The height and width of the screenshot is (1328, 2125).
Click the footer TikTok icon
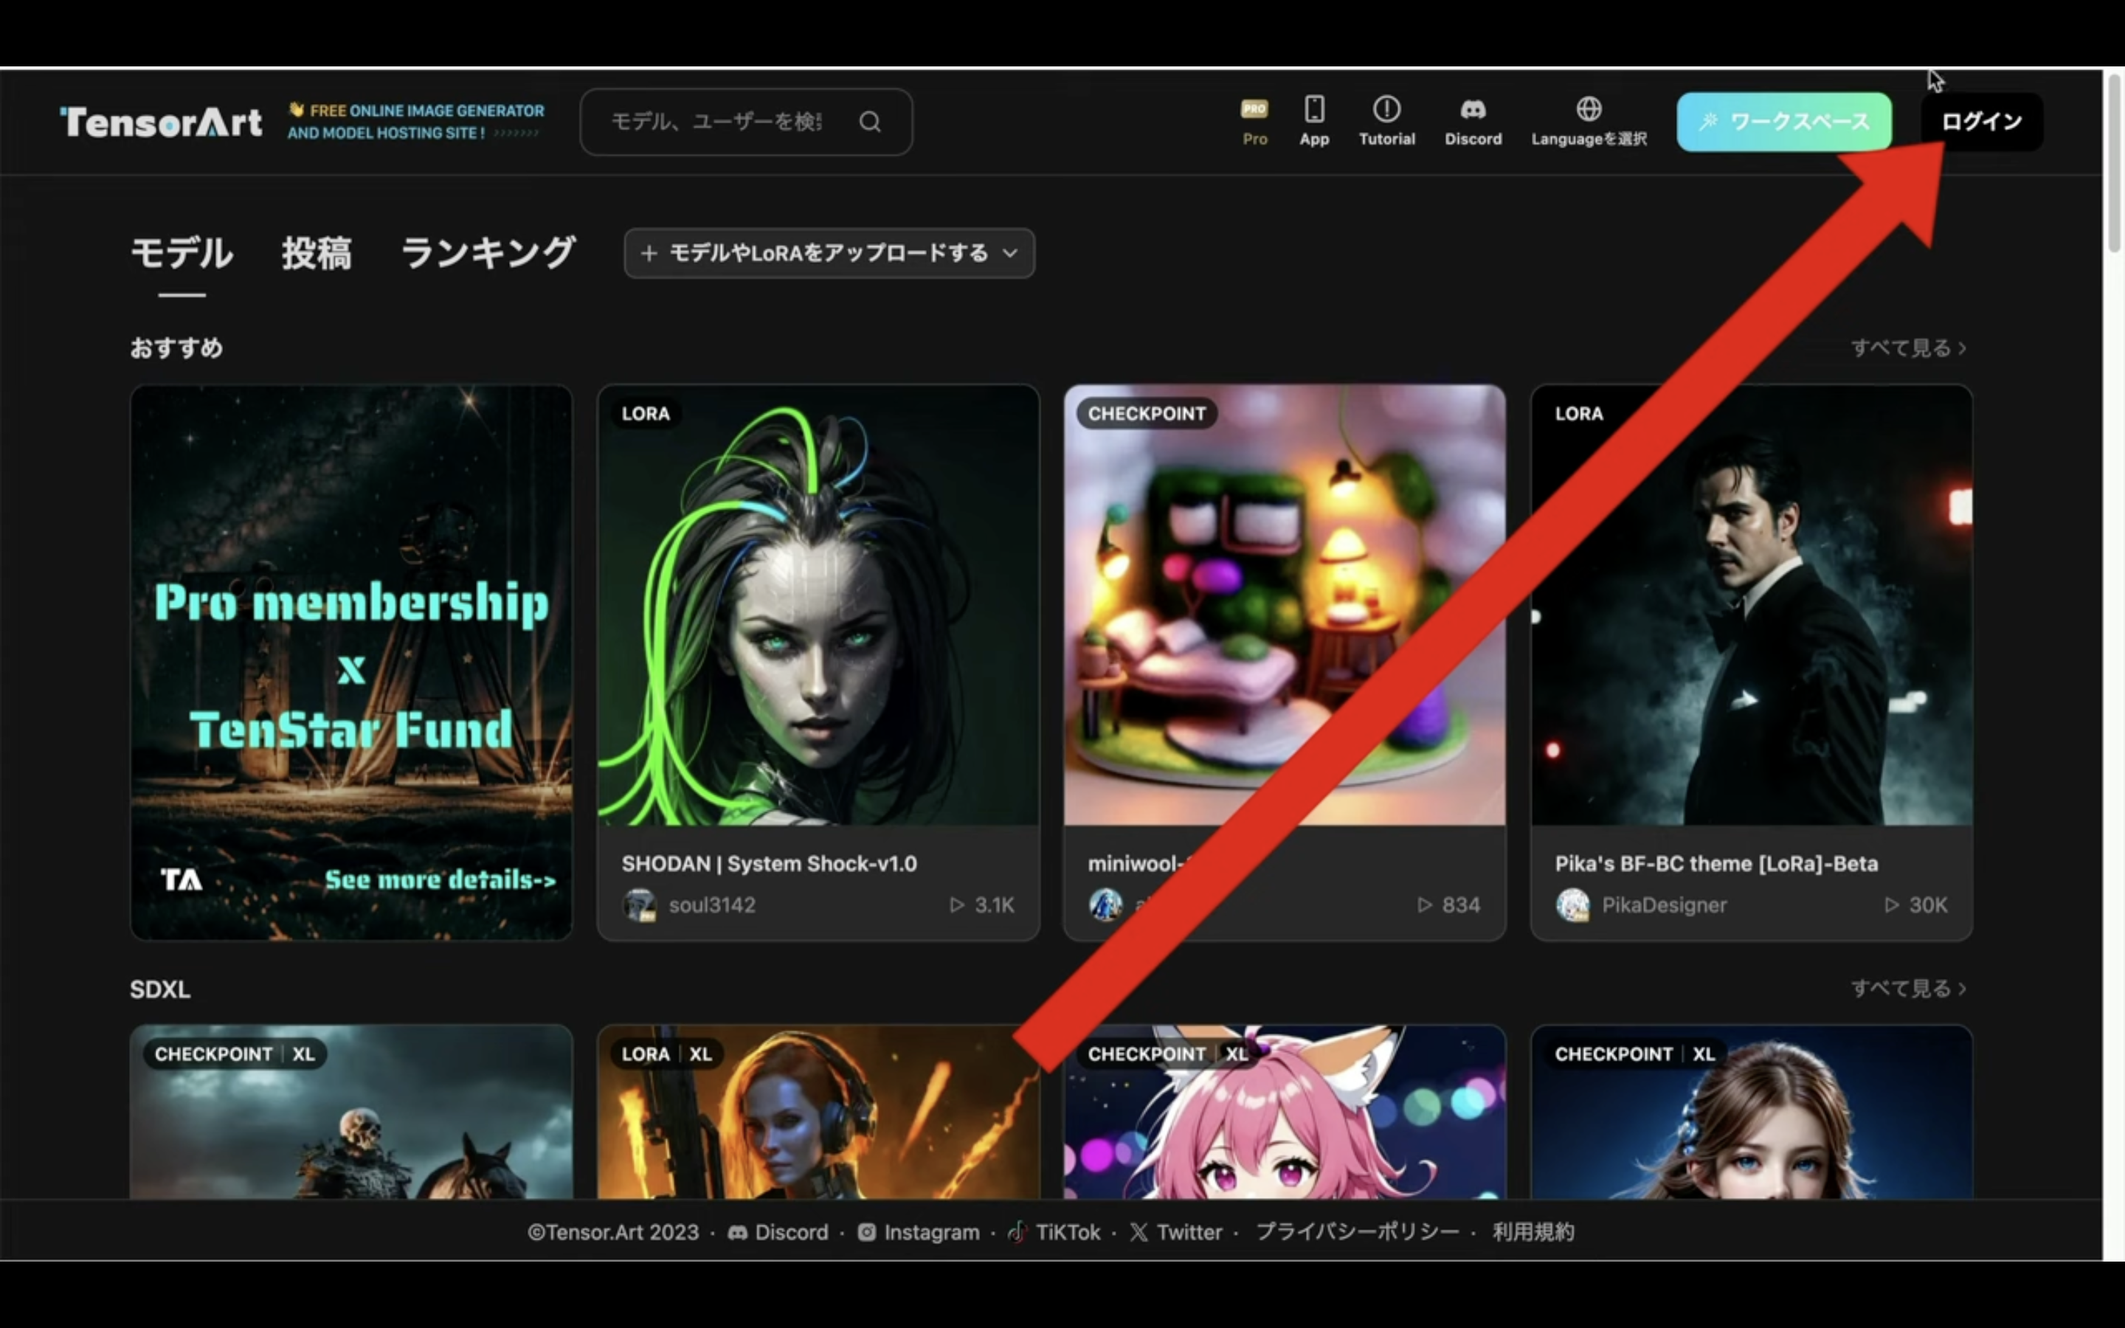click(1017, 1232)
